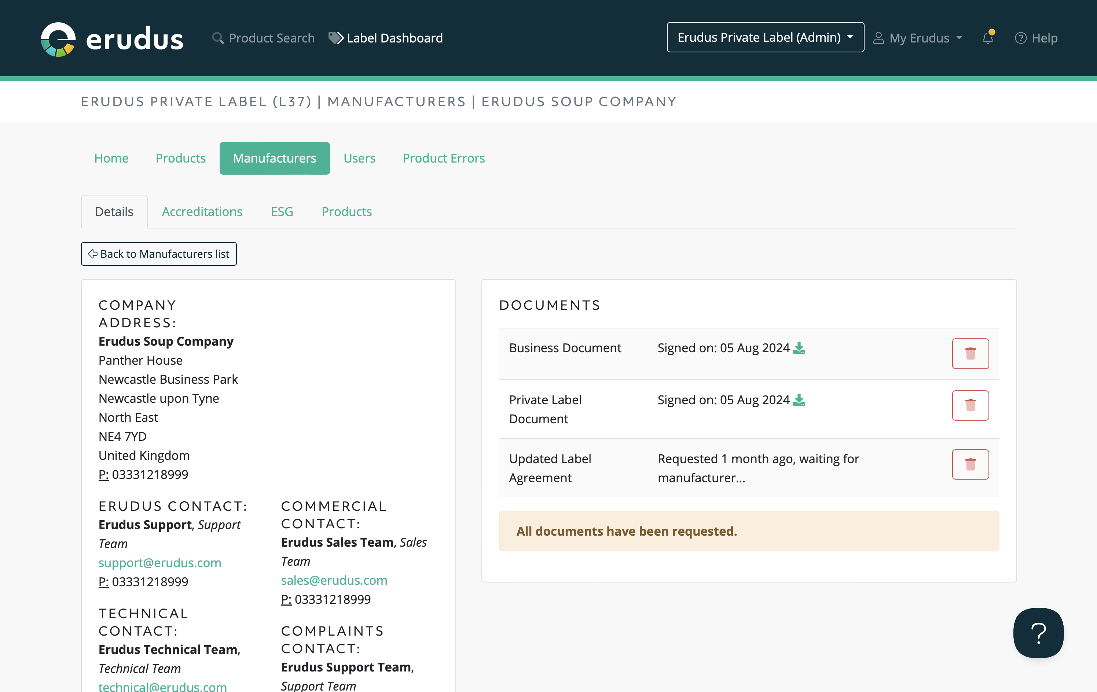Image resolution: width=1097 pixels, height=692 pixels.
Task: Open the ESG tab
Action: pyautogui.click(x=282, y=212)
